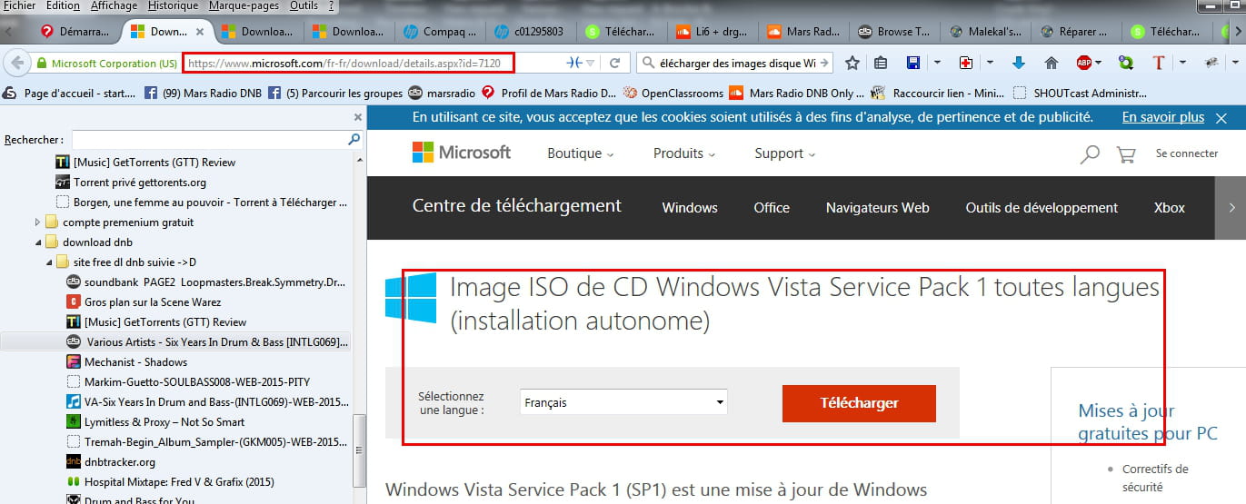1246x504 pixels.
Task: Click the sidebar Rechercher search field
Action: (x=216, y=140)
